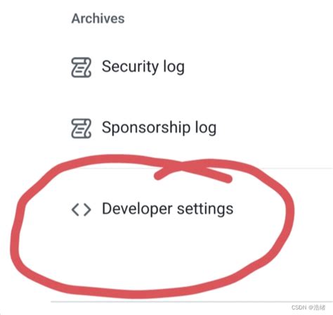Image resolution: width=333 pixels, height=315 pixels.
Task: Click the left angle bracket of the code icon
Action: [x=75, y=210]
